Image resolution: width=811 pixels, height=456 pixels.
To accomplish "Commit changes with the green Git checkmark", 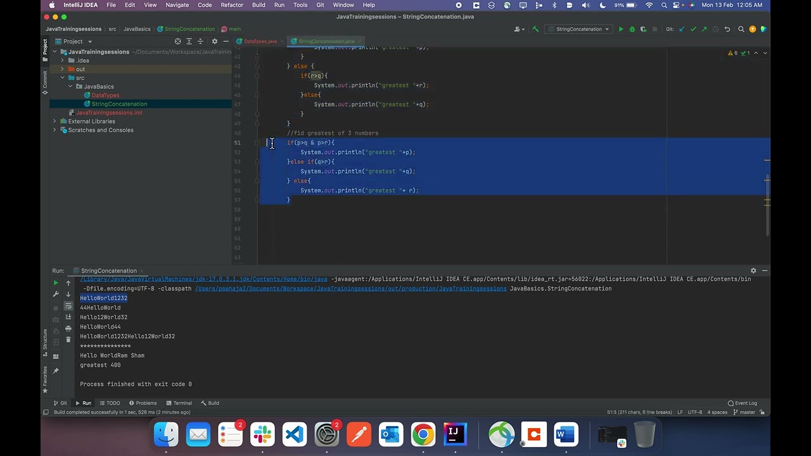I will (x=693, y=29).
